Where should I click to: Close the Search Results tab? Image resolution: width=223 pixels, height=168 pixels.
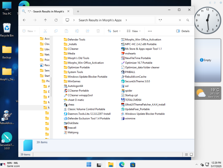[x=68, y=11]
